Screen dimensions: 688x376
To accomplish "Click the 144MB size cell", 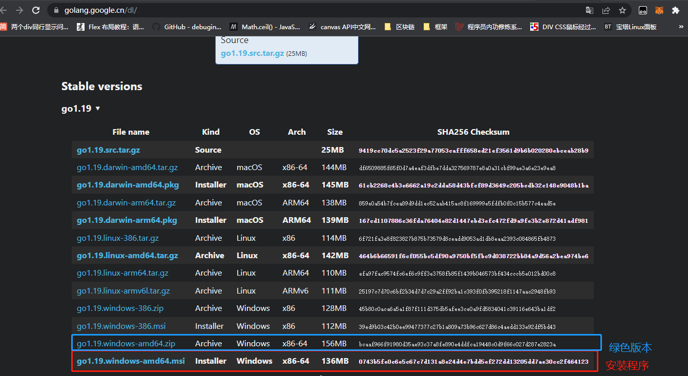I will pos(334,168).
